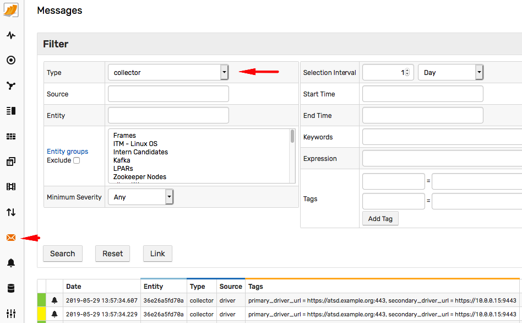
Task: Open the settings sliders sidebar icon
Action: [x=11, y=313]
